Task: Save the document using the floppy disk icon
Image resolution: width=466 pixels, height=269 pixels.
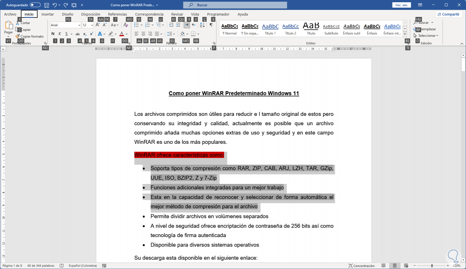Action: click(47, 5)
